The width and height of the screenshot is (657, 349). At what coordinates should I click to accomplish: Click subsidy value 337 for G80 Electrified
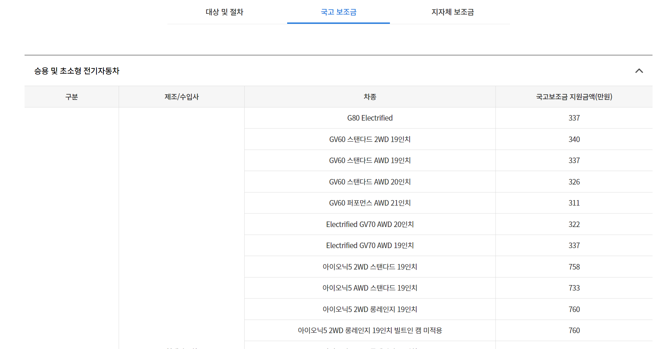point(574,118)
